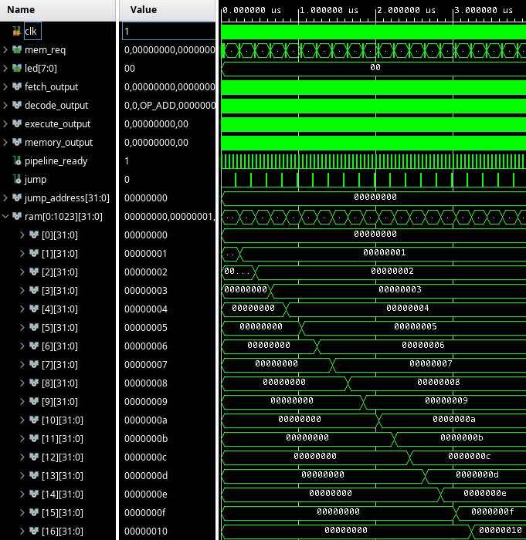Click the 2.000000 us time ruler mark
Viewport: 526px width, 540px height.
[406, 10]
